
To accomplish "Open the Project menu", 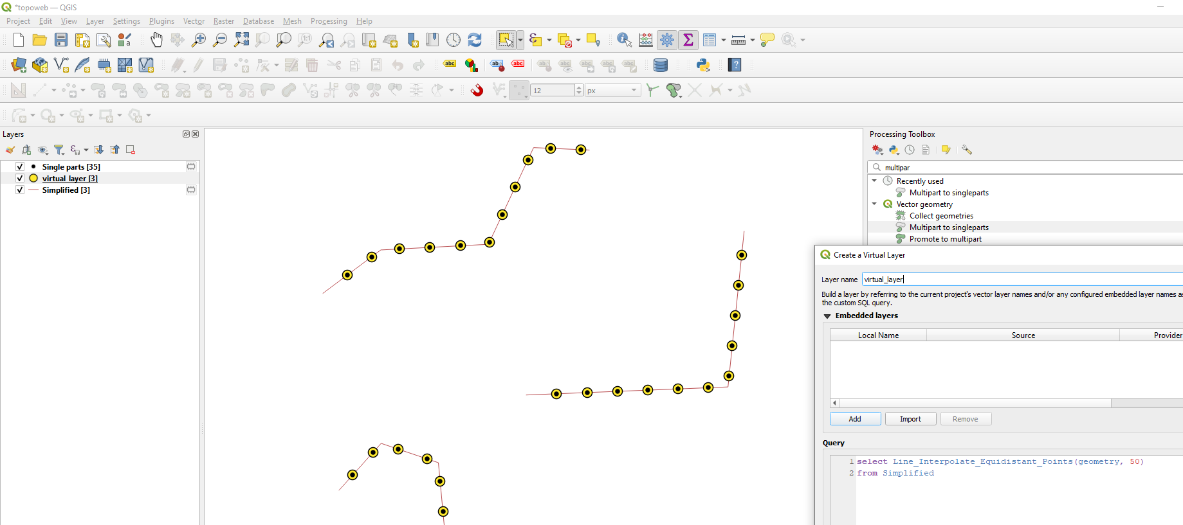I will pyautogui.click(x=18, y=21).
